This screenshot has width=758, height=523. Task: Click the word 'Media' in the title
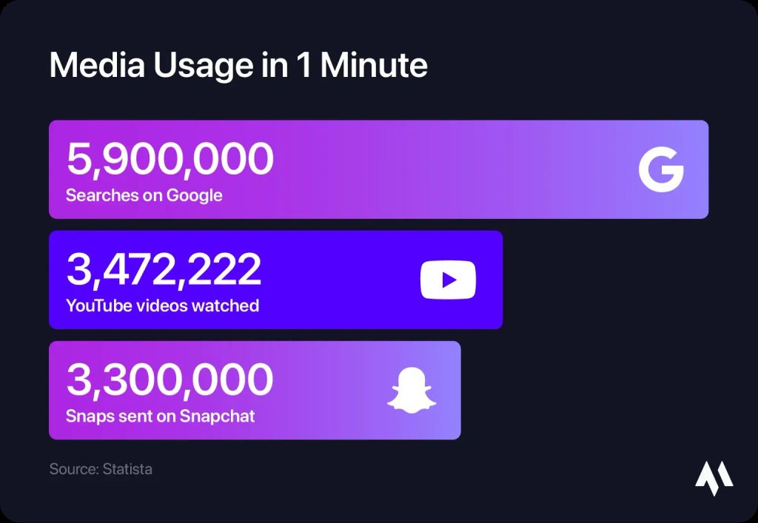[97, 66]
